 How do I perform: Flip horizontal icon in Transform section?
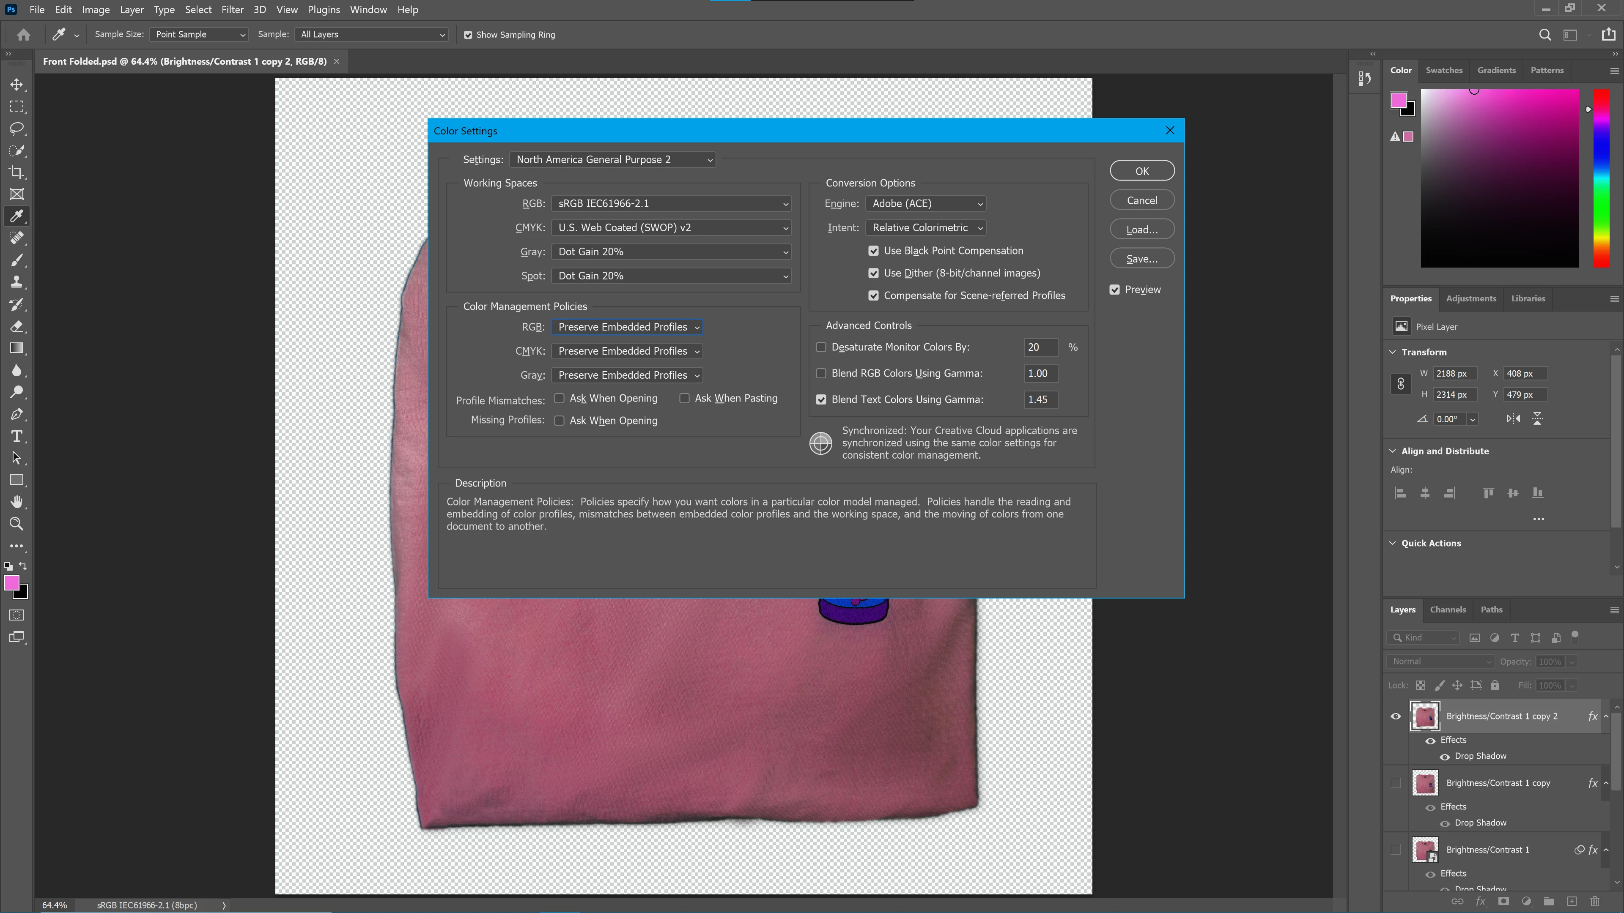pyautogui.click(x=1513, y=419)
